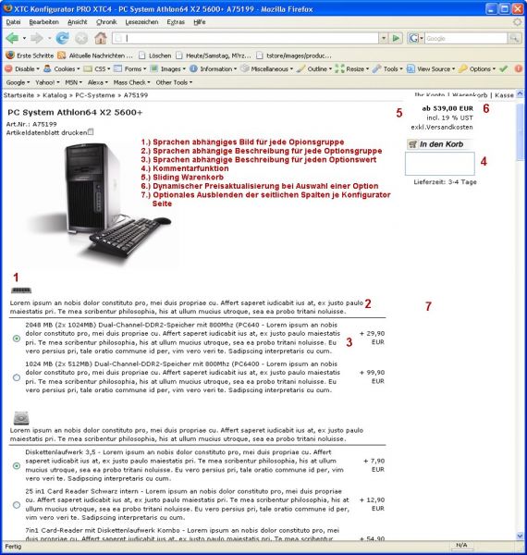Open the Lesezeichen menu

(141, 22)
